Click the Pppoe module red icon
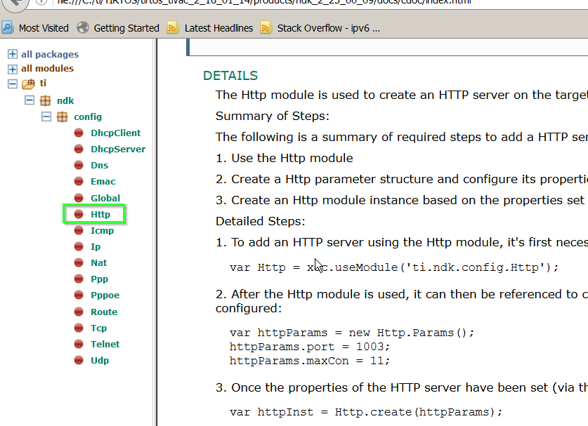Image resolution: width=588 pixels, height=426 pixels. tap(79, 295)
